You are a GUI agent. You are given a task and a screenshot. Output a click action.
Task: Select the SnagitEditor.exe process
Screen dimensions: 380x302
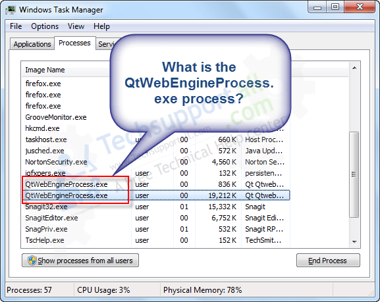(156, 218)
